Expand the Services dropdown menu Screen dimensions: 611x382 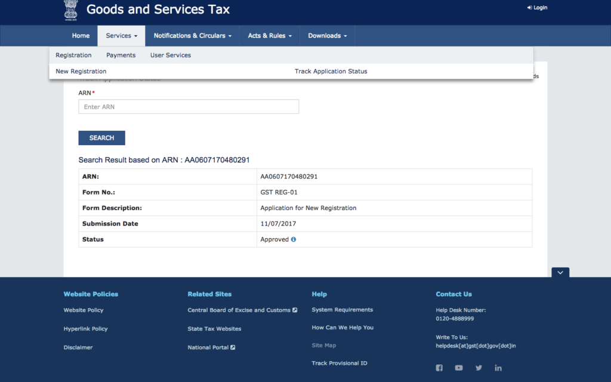tap(121, 36)
